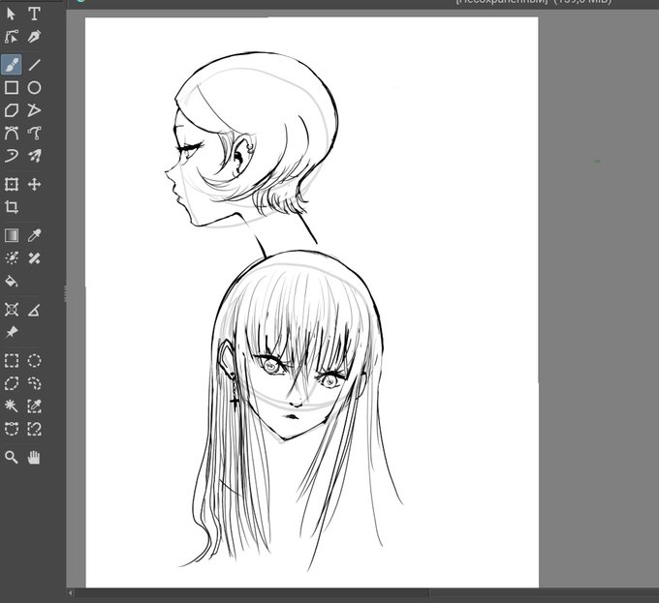Select the Zoom magnifier tool

12,458
